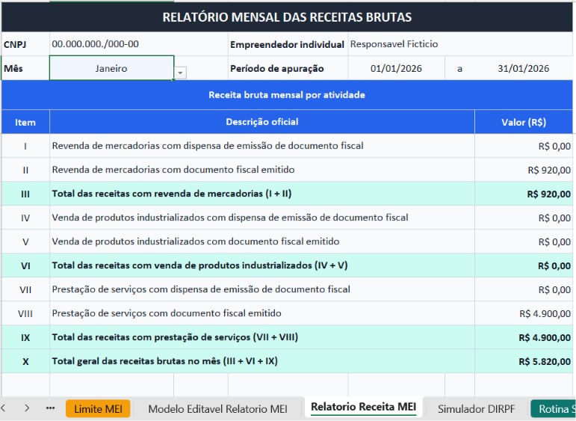Select Total das receitas com prestação de serviços
Screen dimensions: 576x421
pyautogui.click(x=262, y=337)
